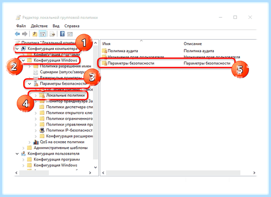
Task: Click the Параметры безопасности description cell
Action: pos(207,63)
